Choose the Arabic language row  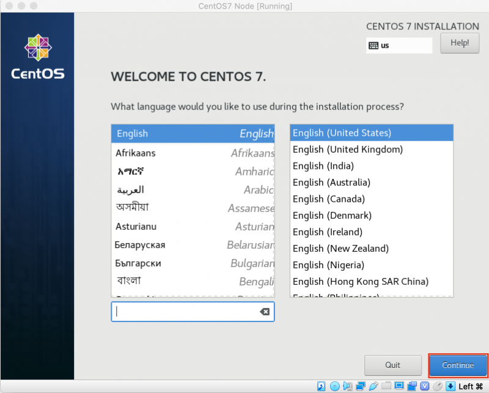click(193, 190)
